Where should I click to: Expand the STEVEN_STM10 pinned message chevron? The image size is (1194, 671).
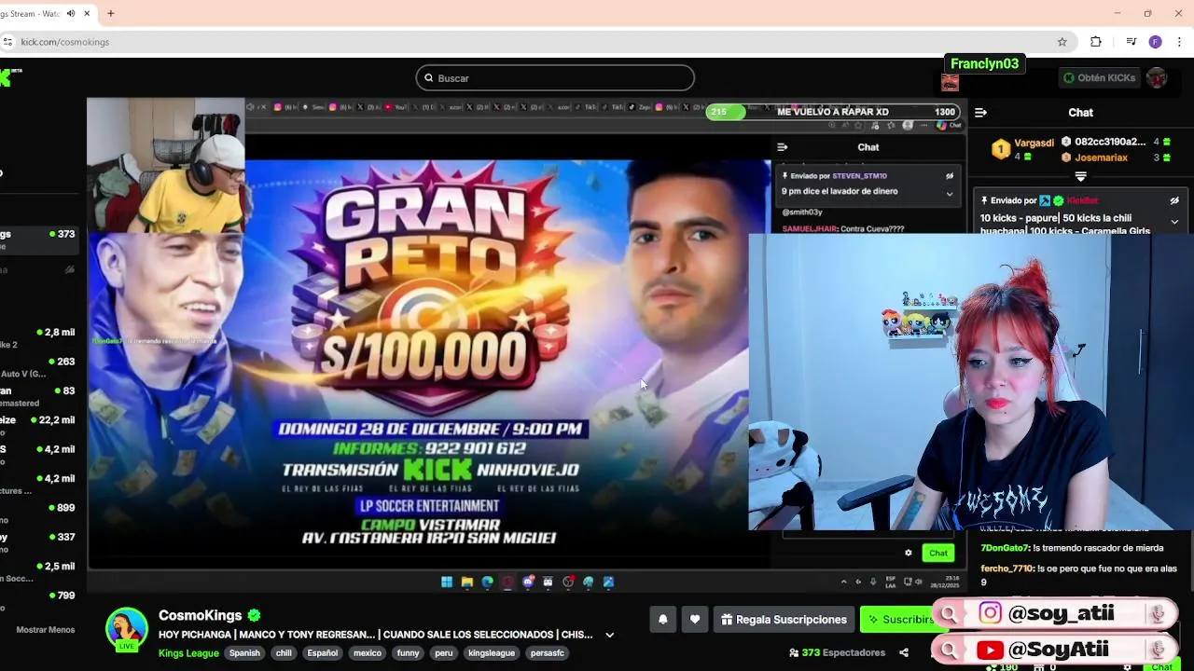[x=950, y=194]
